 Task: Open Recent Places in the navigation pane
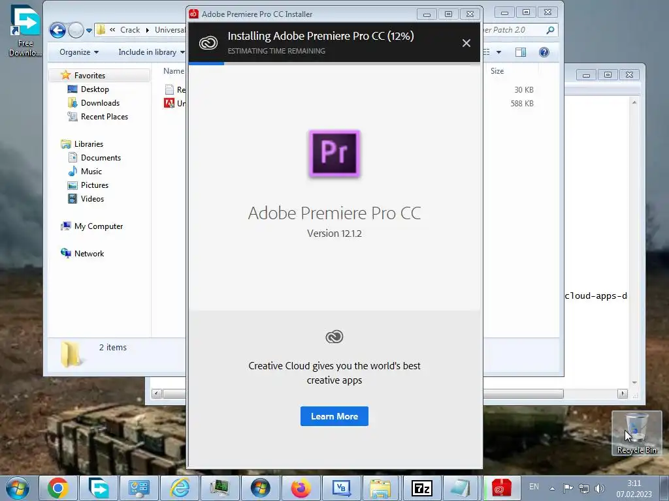[x=104, y=116]
